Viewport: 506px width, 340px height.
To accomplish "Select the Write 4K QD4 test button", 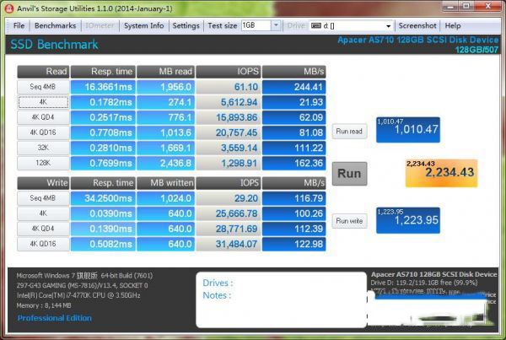I will 43,229.
